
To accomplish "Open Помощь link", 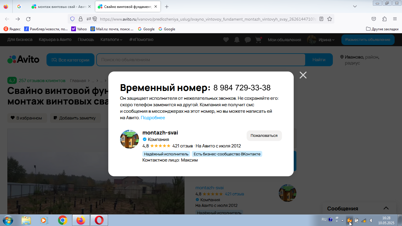I will pyautogui.click(x=86, y=39).
